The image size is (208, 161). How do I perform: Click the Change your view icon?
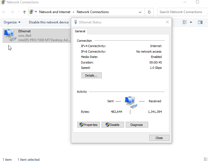pos(185,22)
